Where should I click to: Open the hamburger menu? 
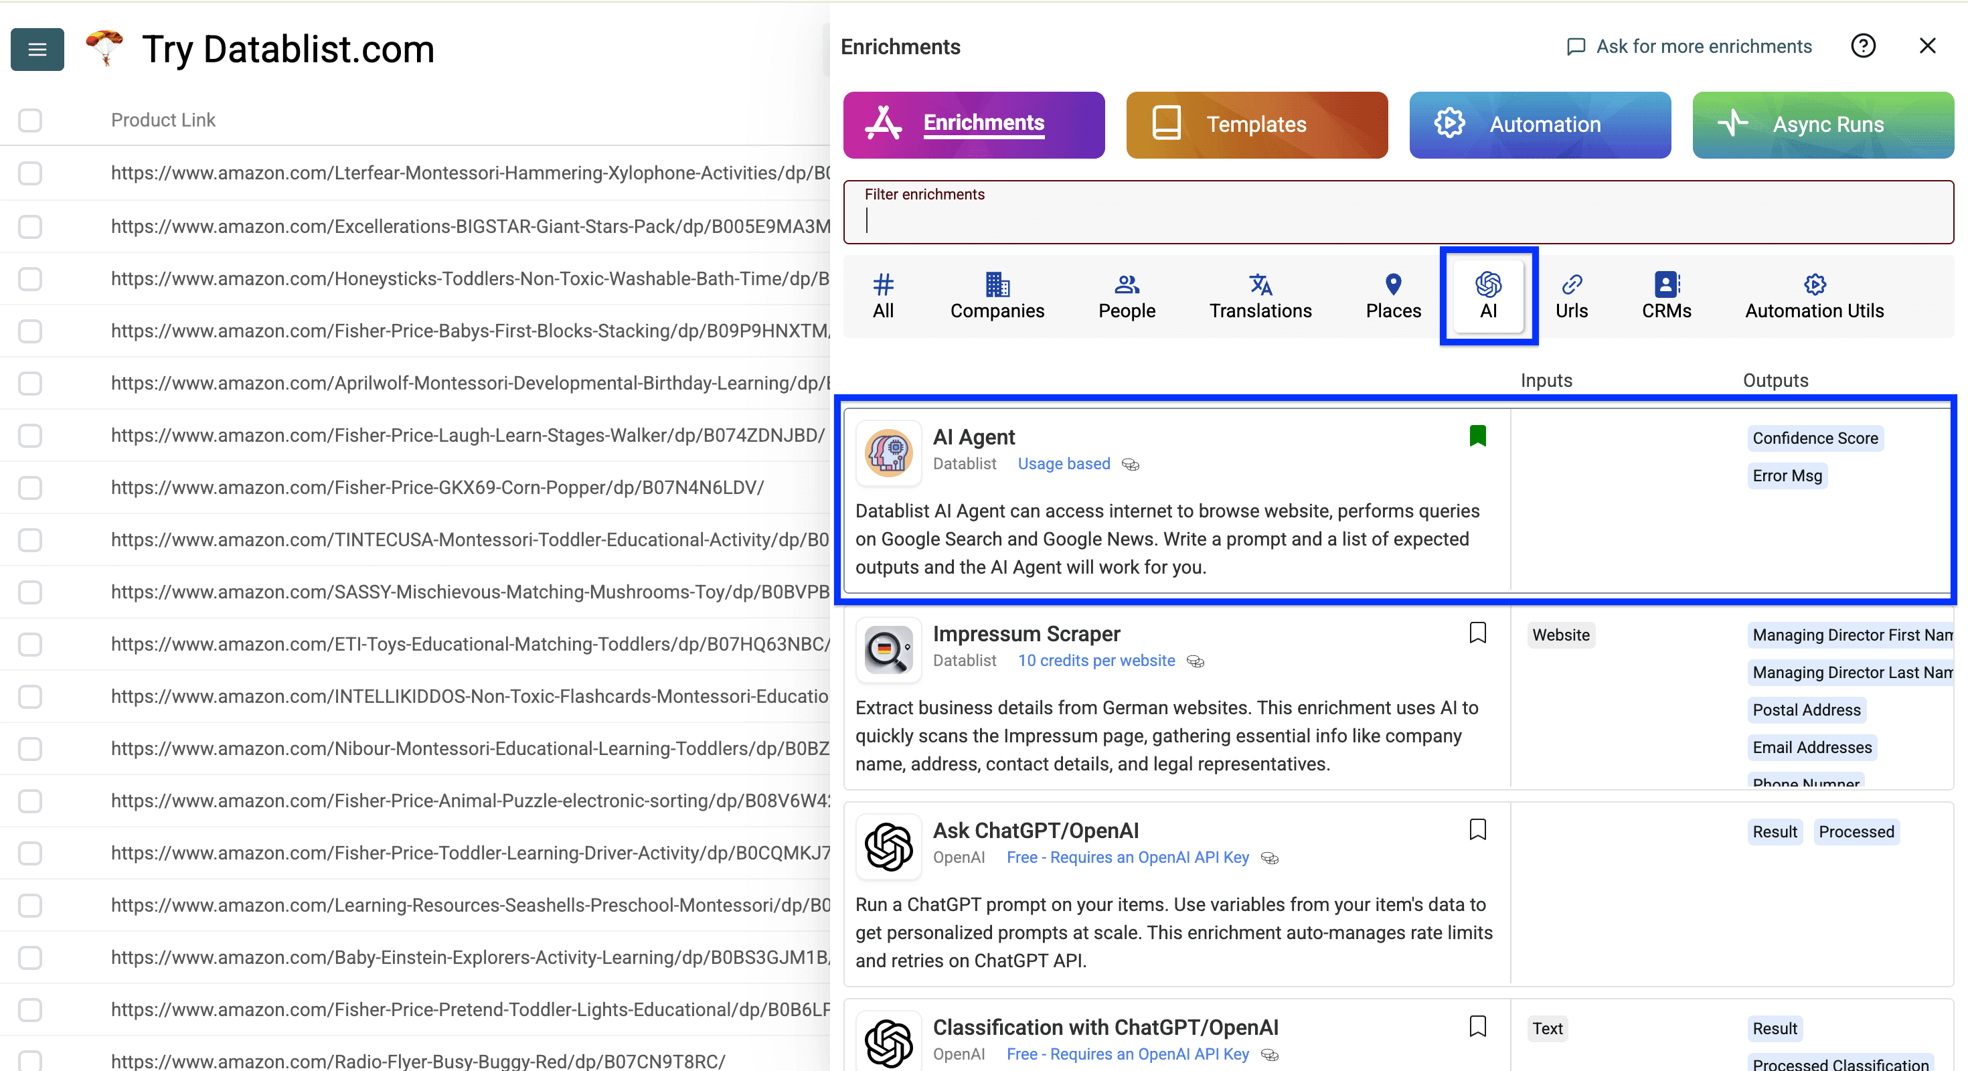coord(37,49)
